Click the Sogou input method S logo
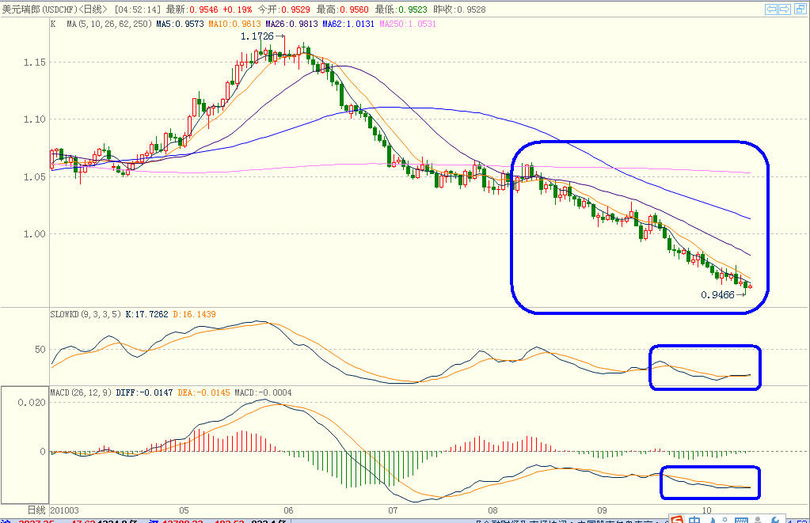The image size is (810, 523). click(x=677, y=519)
